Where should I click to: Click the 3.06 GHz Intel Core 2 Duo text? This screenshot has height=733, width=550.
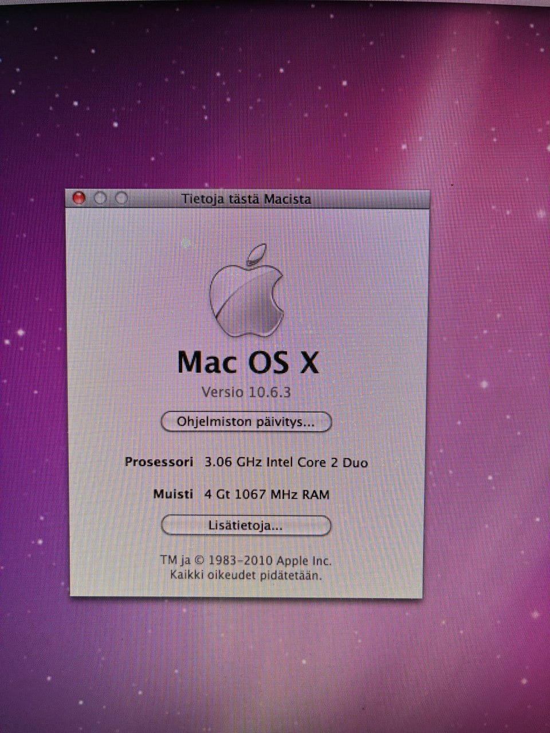click(286, 462)
